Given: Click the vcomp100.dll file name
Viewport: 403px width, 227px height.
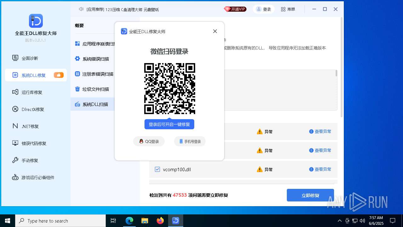Looking at the screenshot, I should tap(177, 169).
